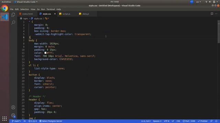Click Select Postgres Server in status bar

coord(51,121)
